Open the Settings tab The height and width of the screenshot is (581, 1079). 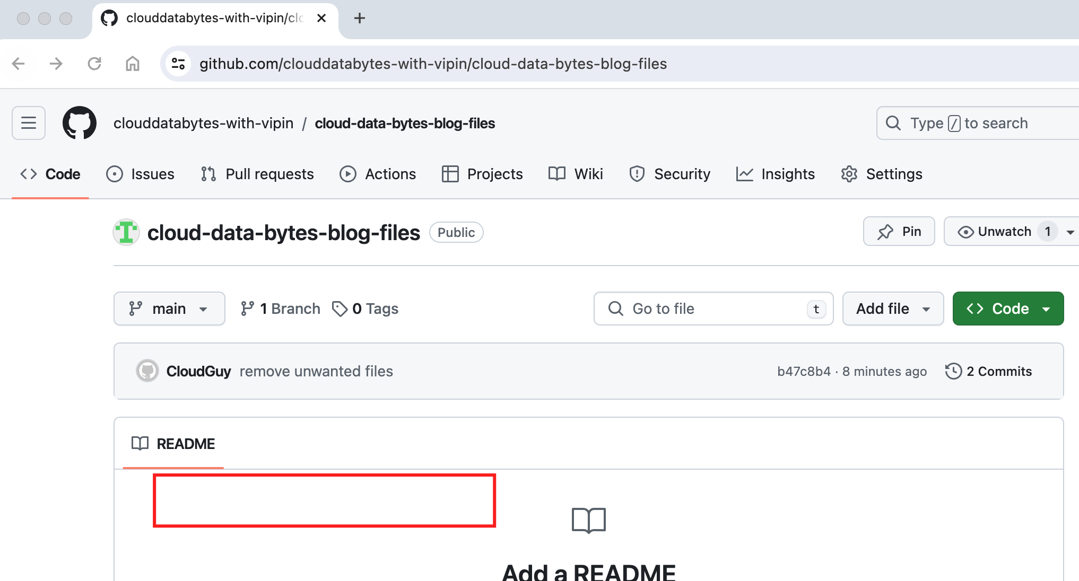pos(882,174)
